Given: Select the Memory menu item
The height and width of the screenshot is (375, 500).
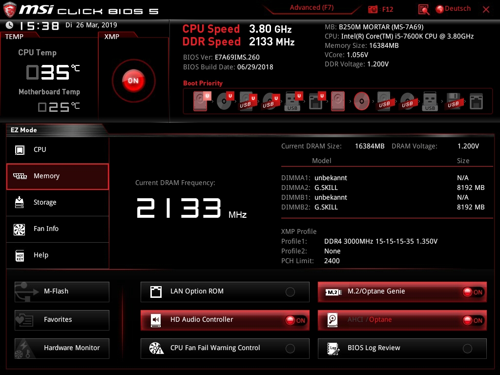Looking at the screenshot, I should pyautogui.click(x=58, y=177).
